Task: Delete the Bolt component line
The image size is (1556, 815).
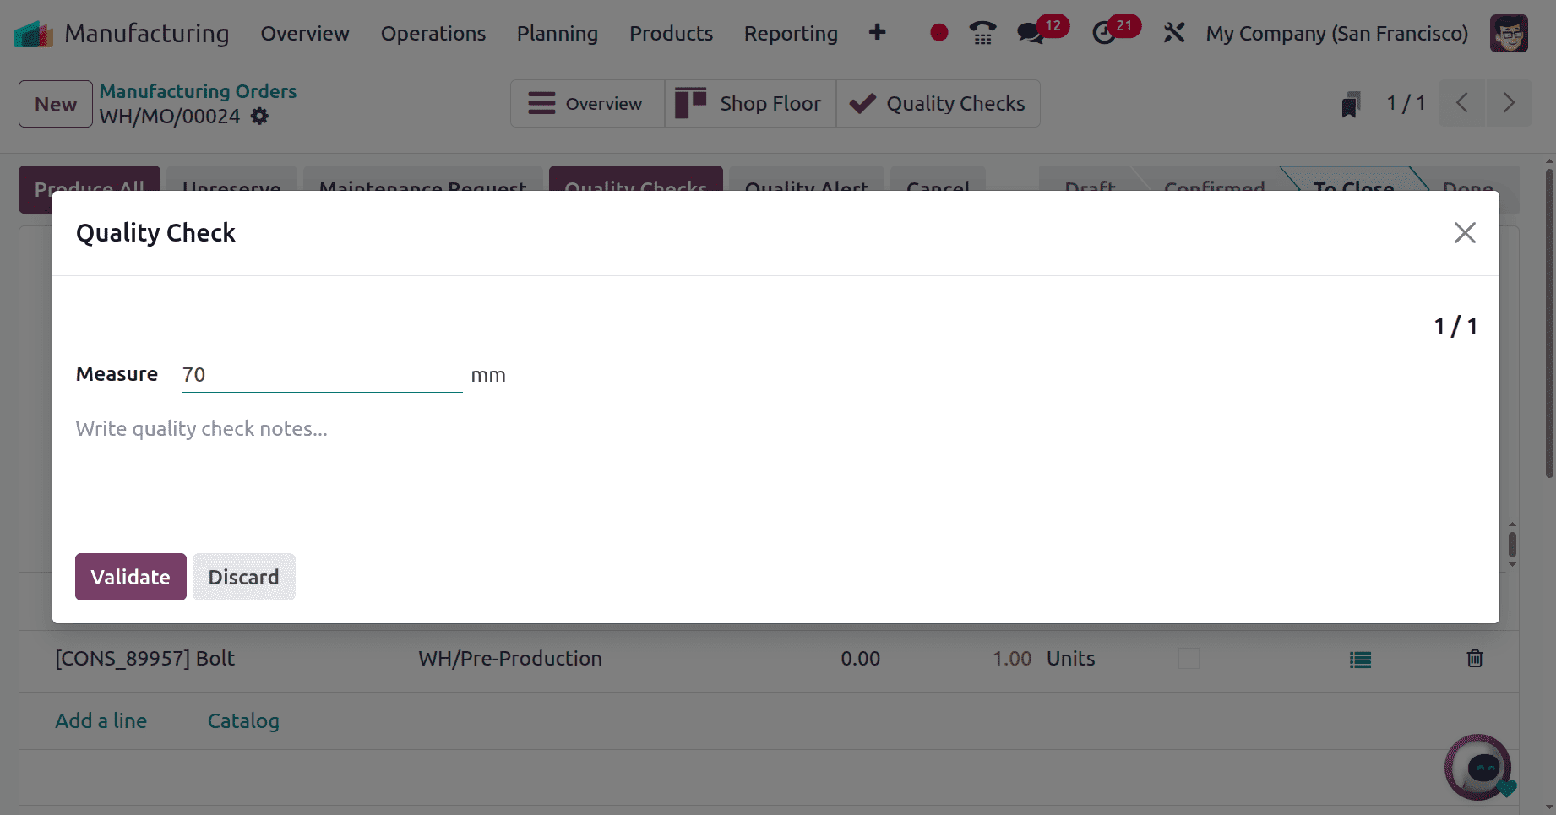Action: 1475,659
